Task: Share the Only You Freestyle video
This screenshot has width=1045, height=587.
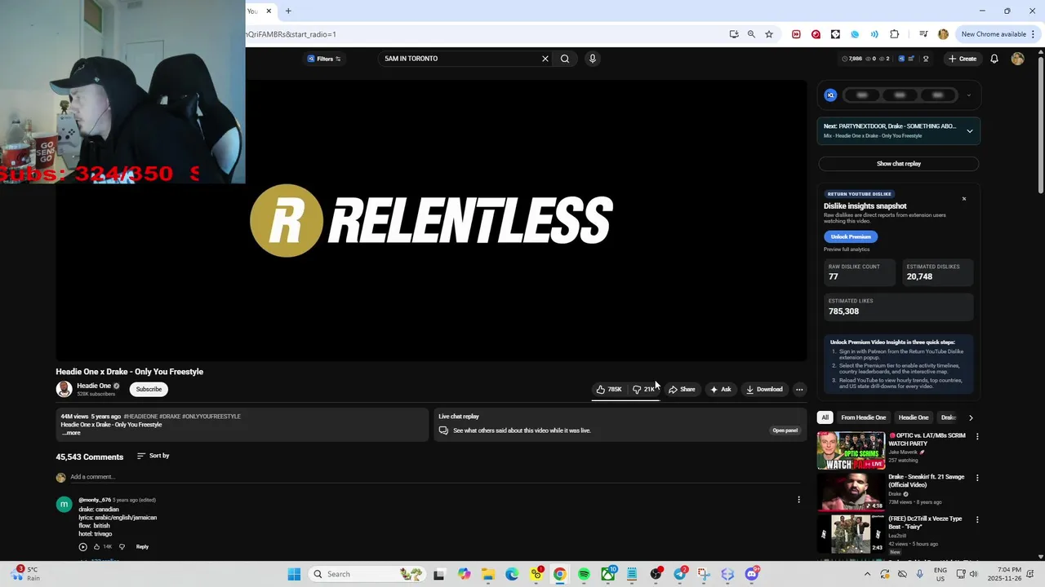Action: pos(682,390)
